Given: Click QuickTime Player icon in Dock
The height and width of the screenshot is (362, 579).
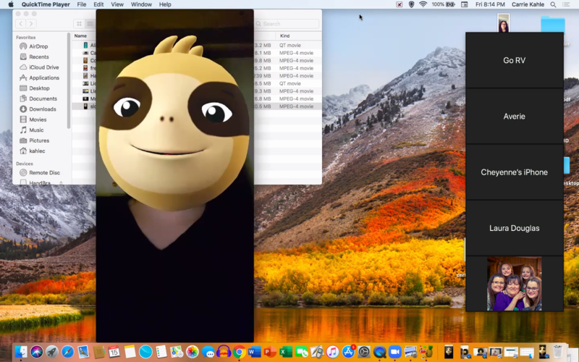Looking at the screenshot, I should pyautogui.click(x=379, y=352).
